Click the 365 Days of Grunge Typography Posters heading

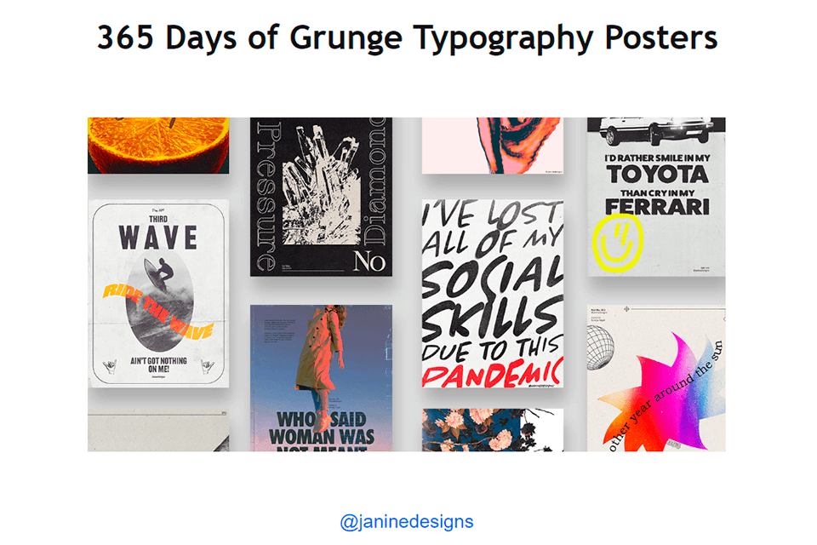[408, 37]
